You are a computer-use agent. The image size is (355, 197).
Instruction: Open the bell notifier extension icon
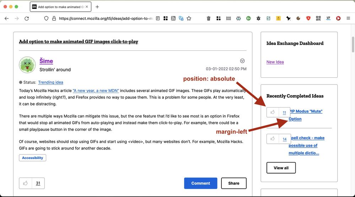258,18
